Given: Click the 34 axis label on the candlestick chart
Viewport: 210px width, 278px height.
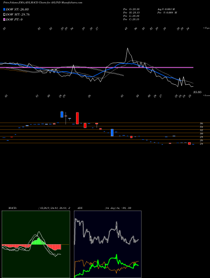Looking at the screenshot, I should 201,127.
